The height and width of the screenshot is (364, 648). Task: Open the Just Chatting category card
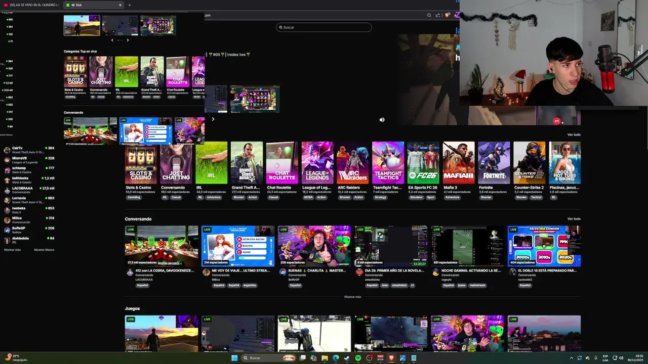click(176, 163)
